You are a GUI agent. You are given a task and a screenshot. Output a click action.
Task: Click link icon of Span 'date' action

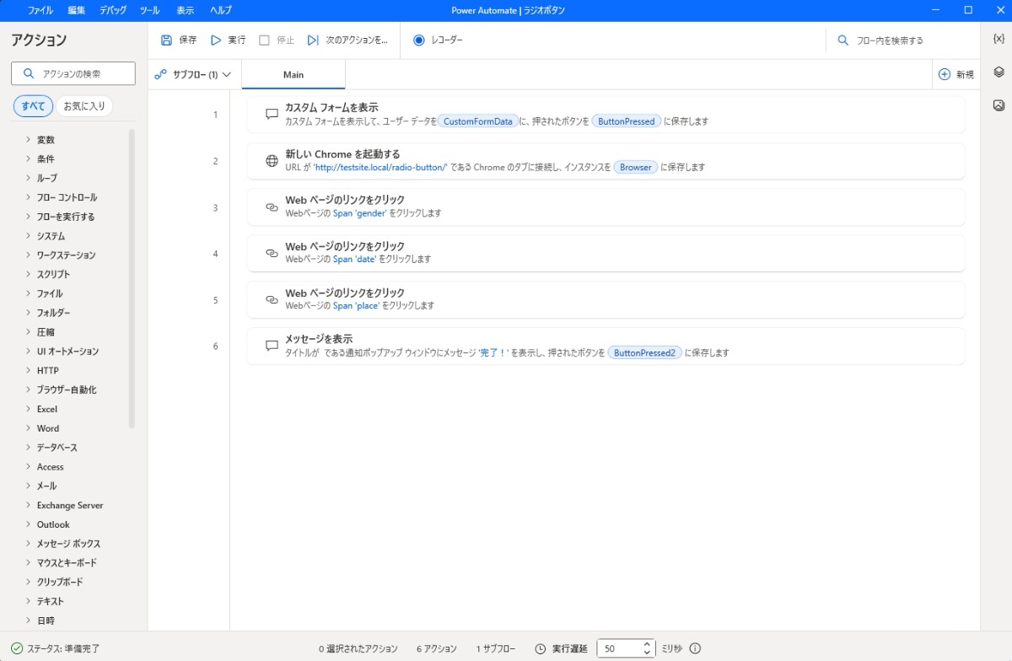point(272,253)
